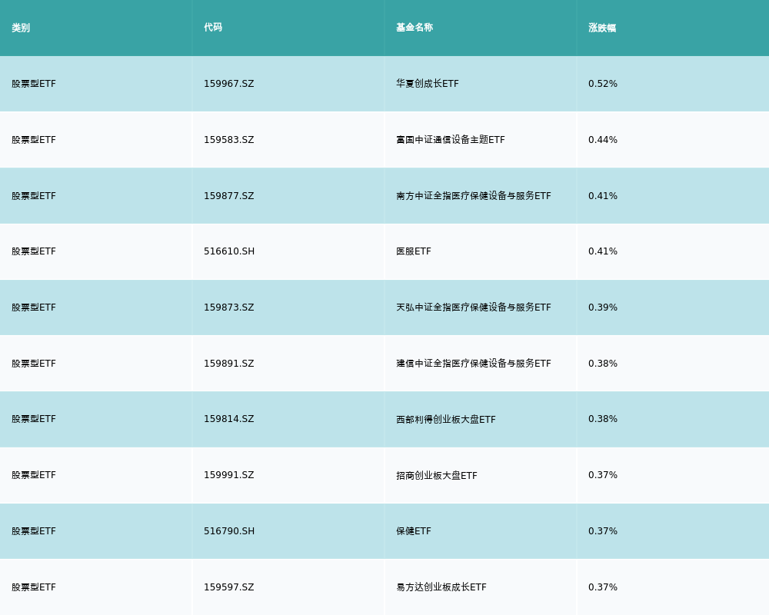Click 0.41% in the 医服ETF row
769x615 pixels.
603,251
